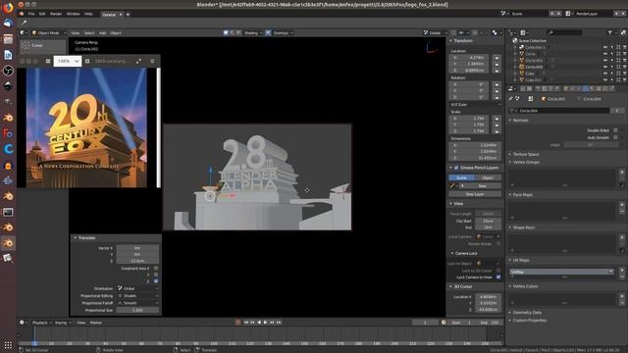Select the UVMap entry in UV Maps
The height and width of the screenshot is (353, 628).
[561, 272]
